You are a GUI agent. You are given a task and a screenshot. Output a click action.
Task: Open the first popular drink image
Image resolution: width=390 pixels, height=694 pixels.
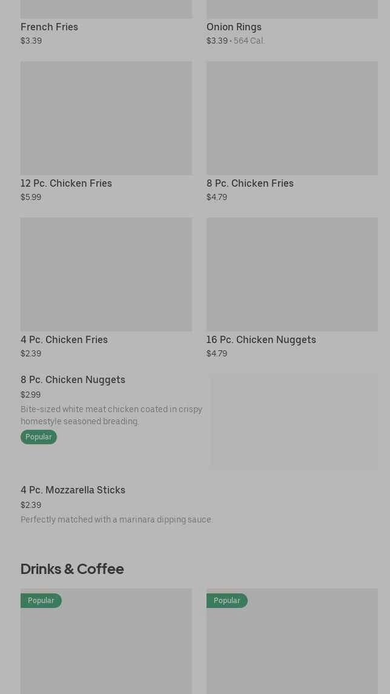106,649
